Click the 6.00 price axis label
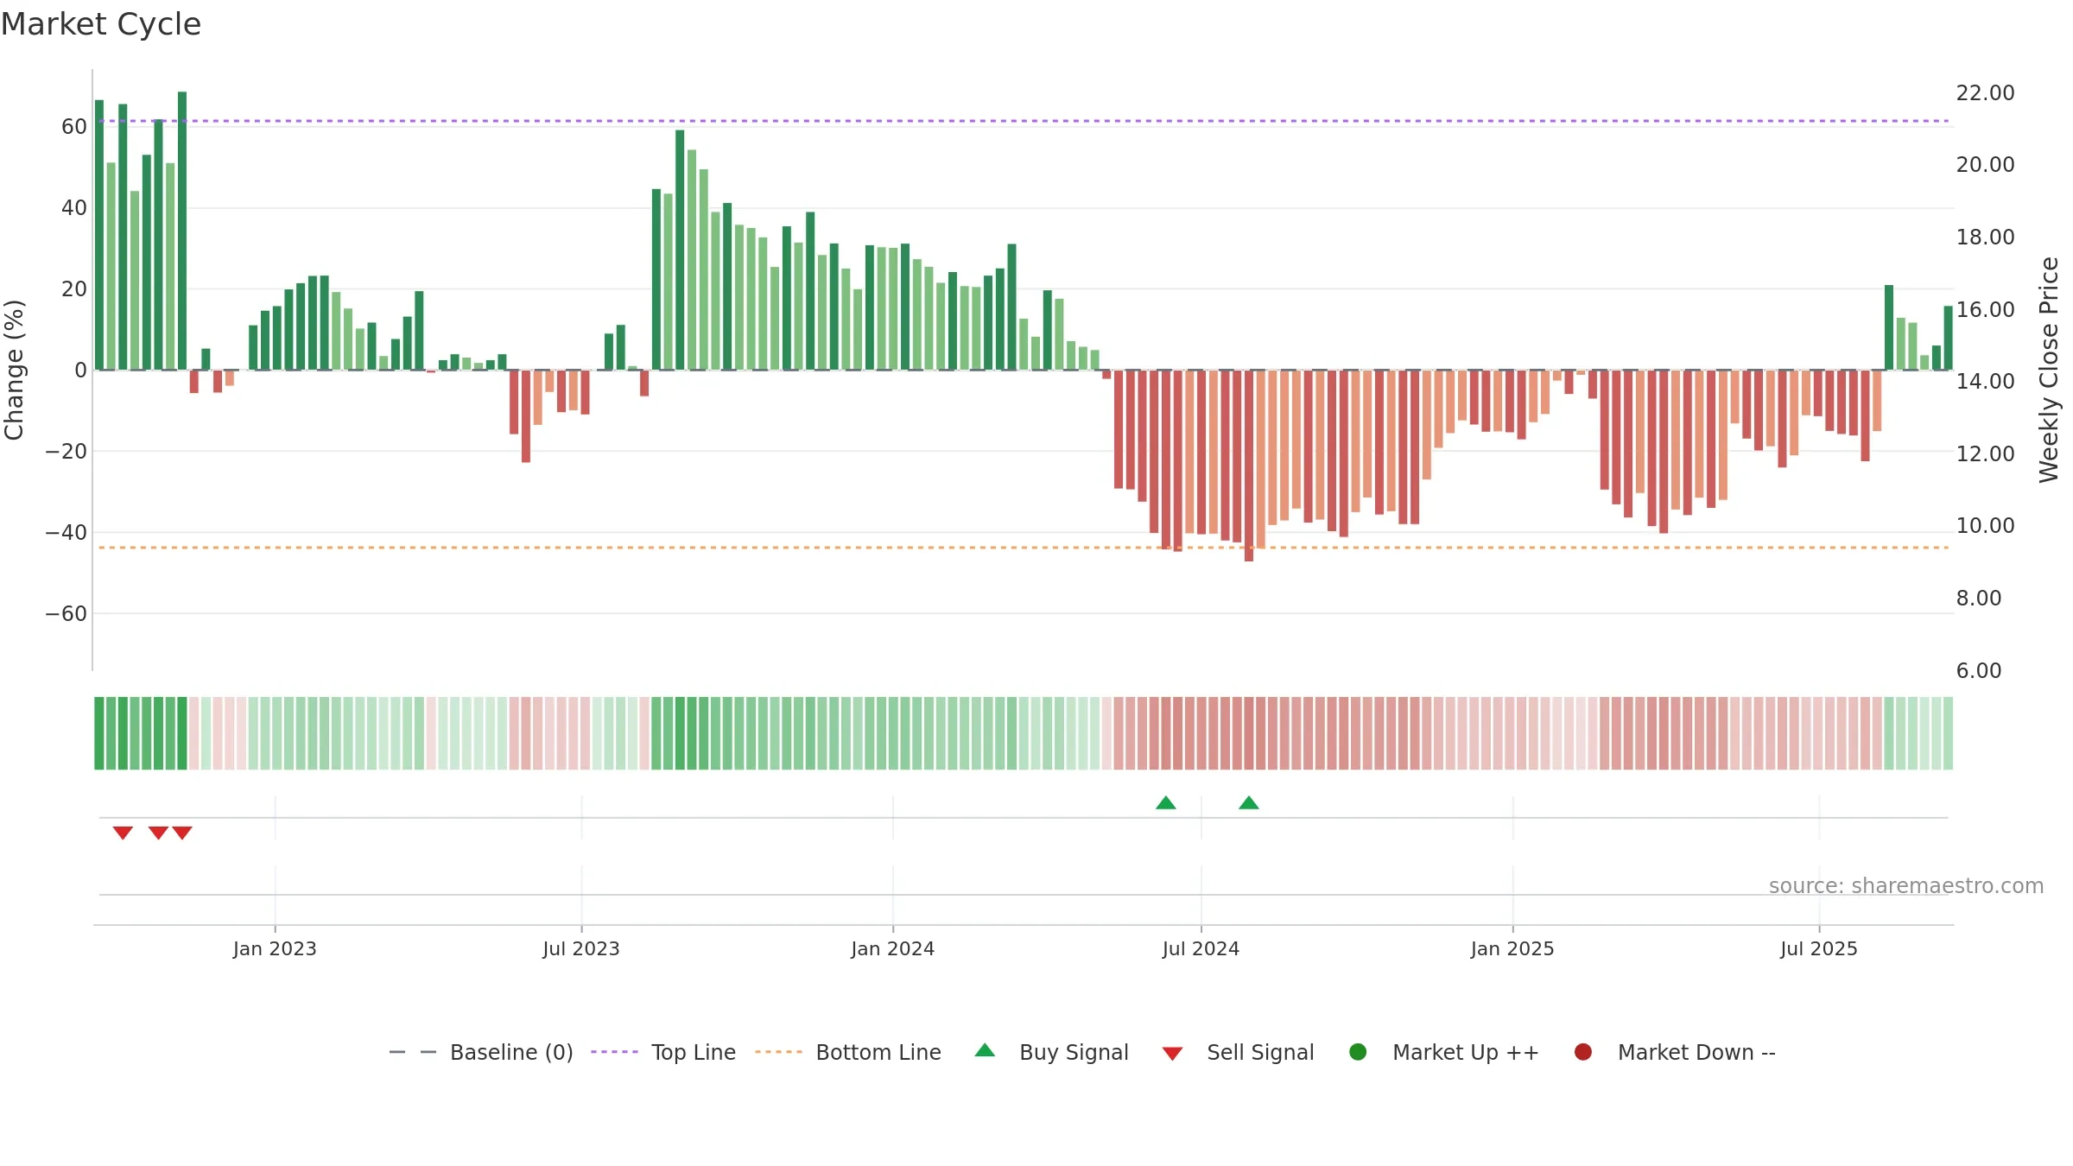This screenshot has width=2073, height=1166. [1979, 671]
